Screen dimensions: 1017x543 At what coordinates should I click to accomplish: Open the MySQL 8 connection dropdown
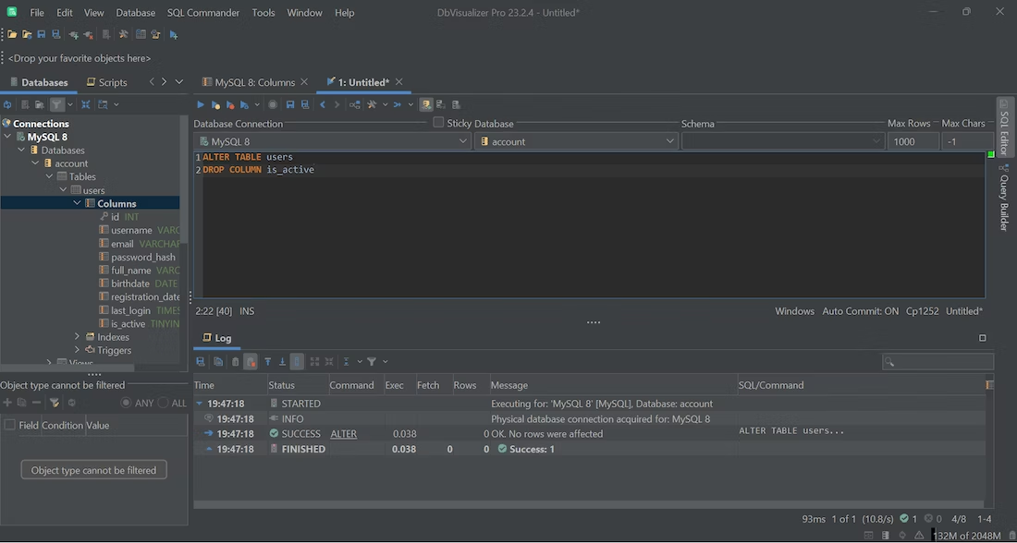(x=465, y=140)
